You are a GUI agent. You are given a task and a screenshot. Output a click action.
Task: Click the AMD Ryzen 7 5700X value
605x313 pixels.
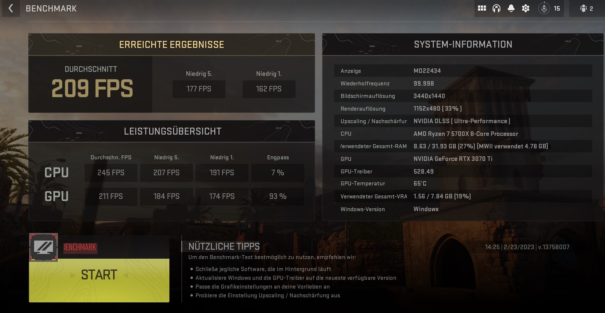(x=466, y=134)
